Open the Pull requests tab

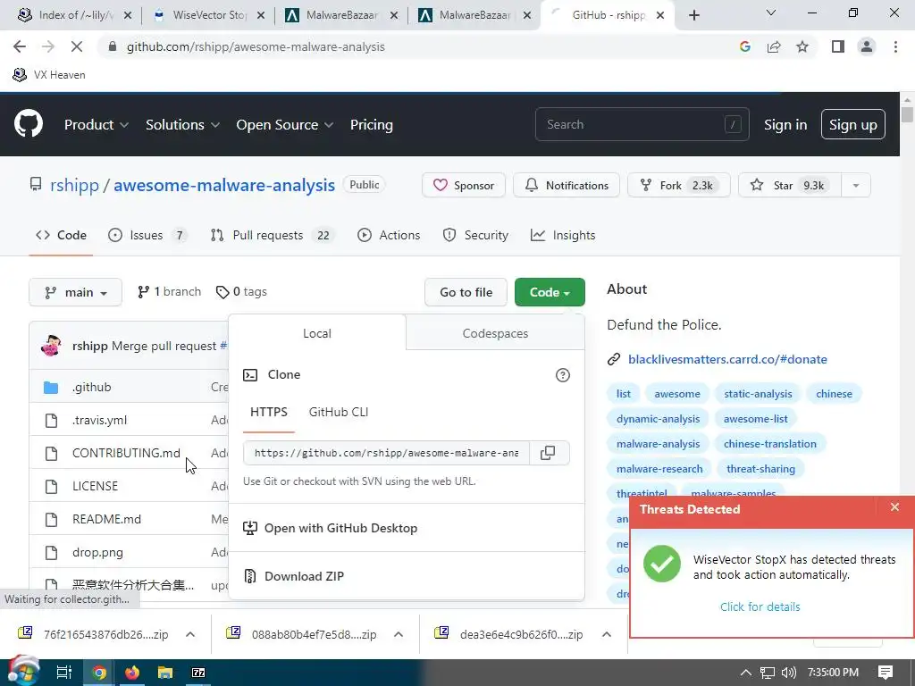[272, 235]
